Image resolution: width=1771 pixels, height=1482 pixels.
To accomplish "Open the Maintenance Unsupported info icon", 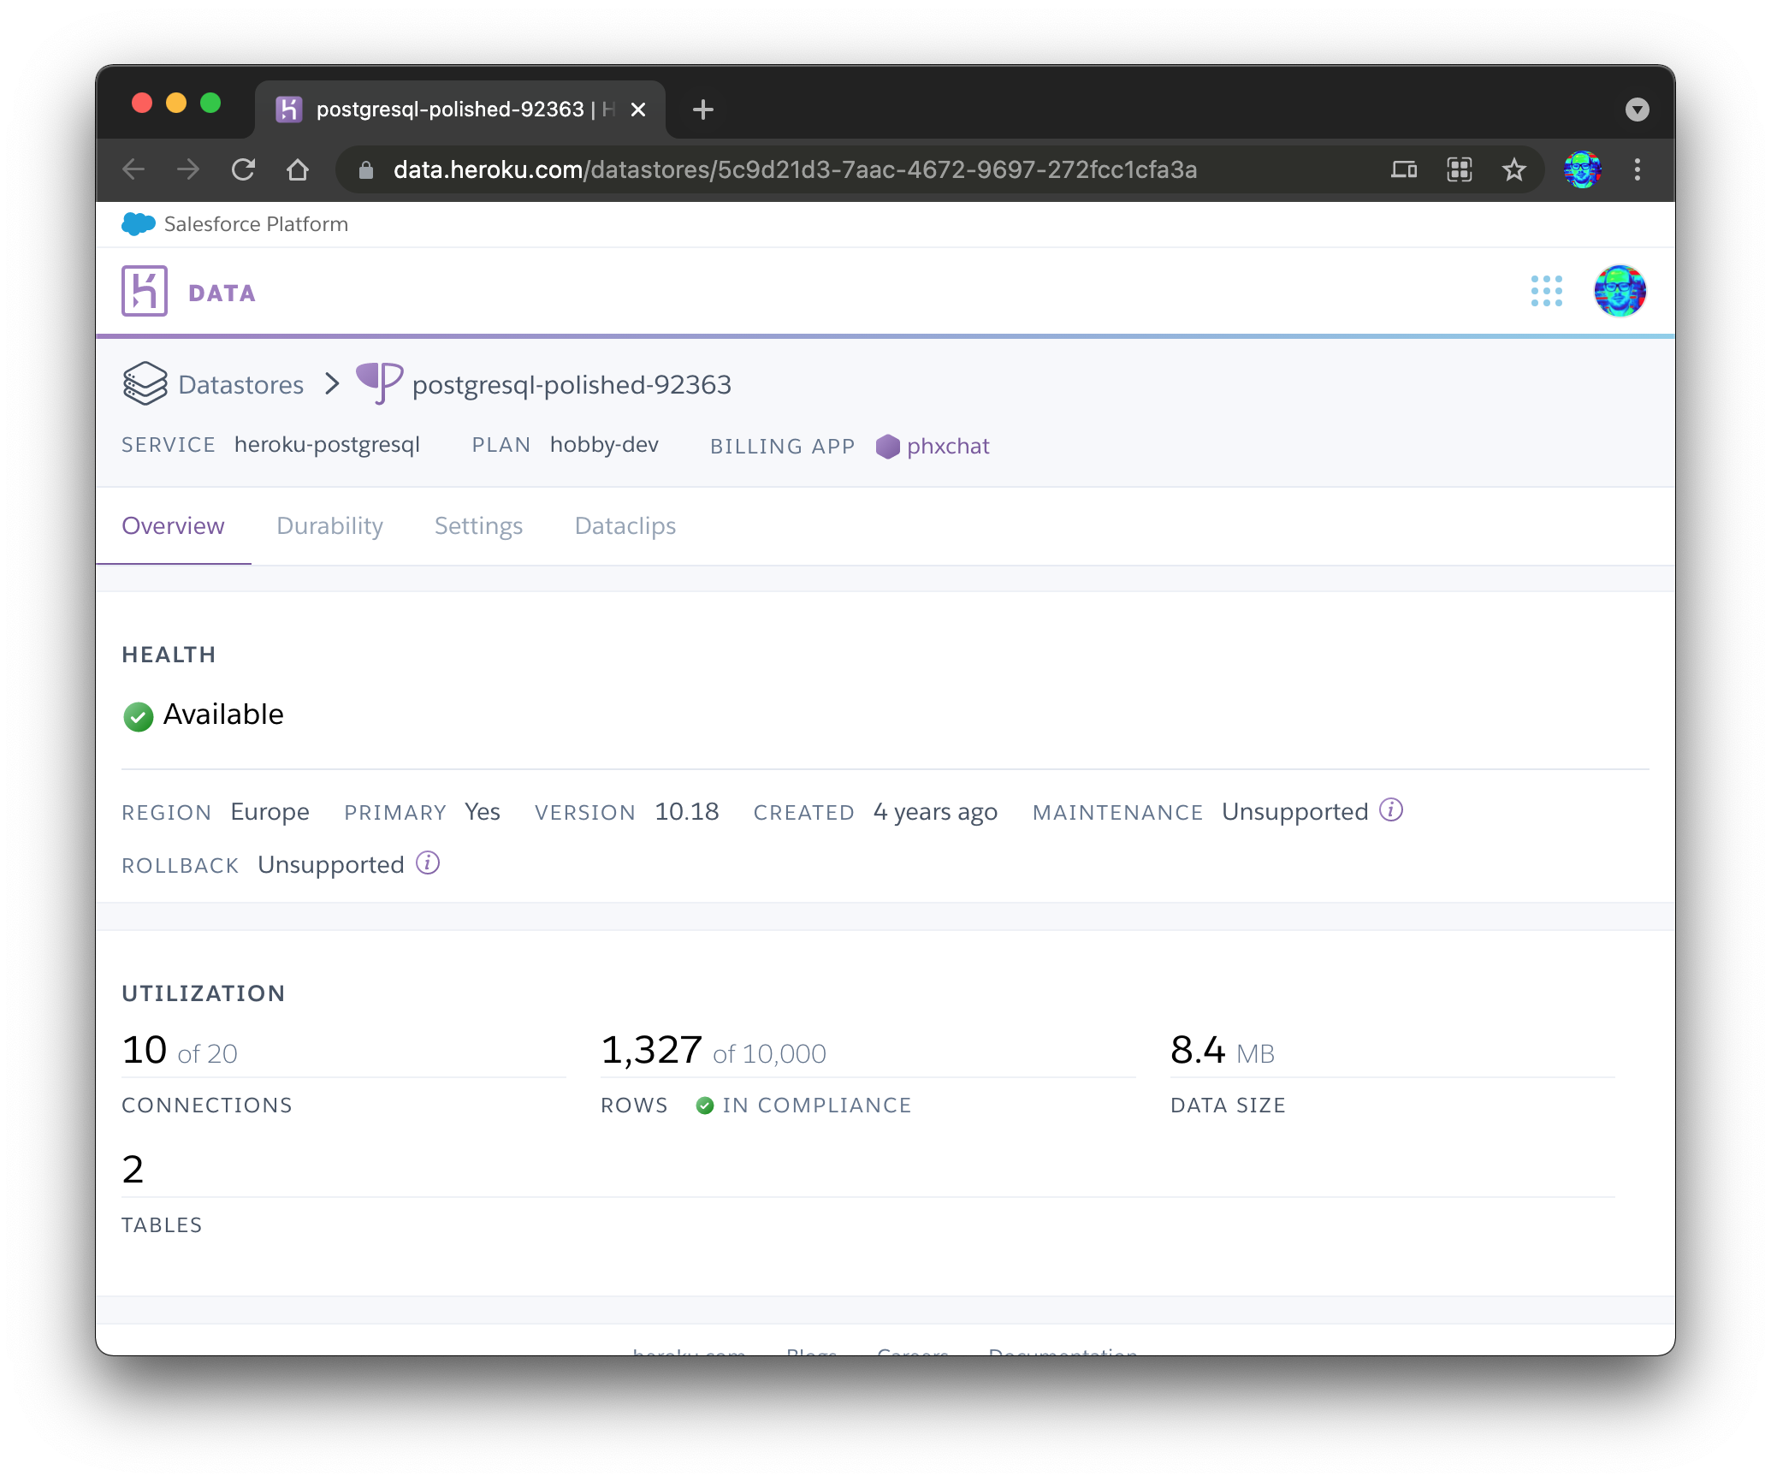I will pyautogui.click(x=1390, y=809).
